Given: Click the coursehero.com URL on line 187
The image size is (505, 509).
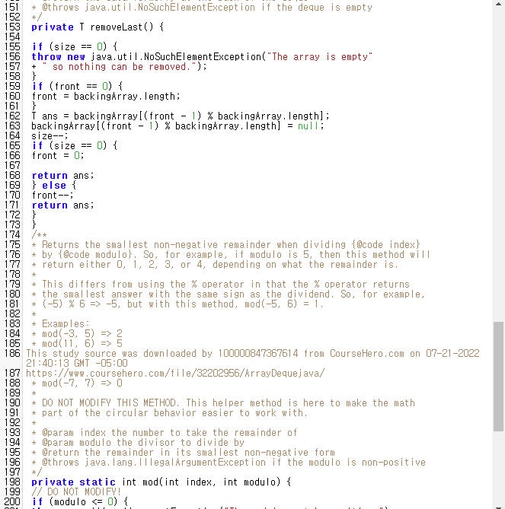Looking at the screenshot, I should click(175, 374).
